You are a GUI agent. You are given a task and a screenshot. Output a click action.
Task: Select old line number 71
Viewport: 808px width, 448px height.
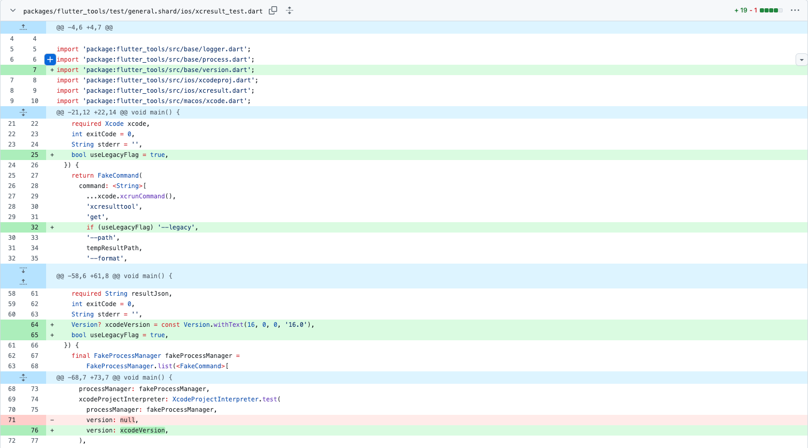(12, 420)
